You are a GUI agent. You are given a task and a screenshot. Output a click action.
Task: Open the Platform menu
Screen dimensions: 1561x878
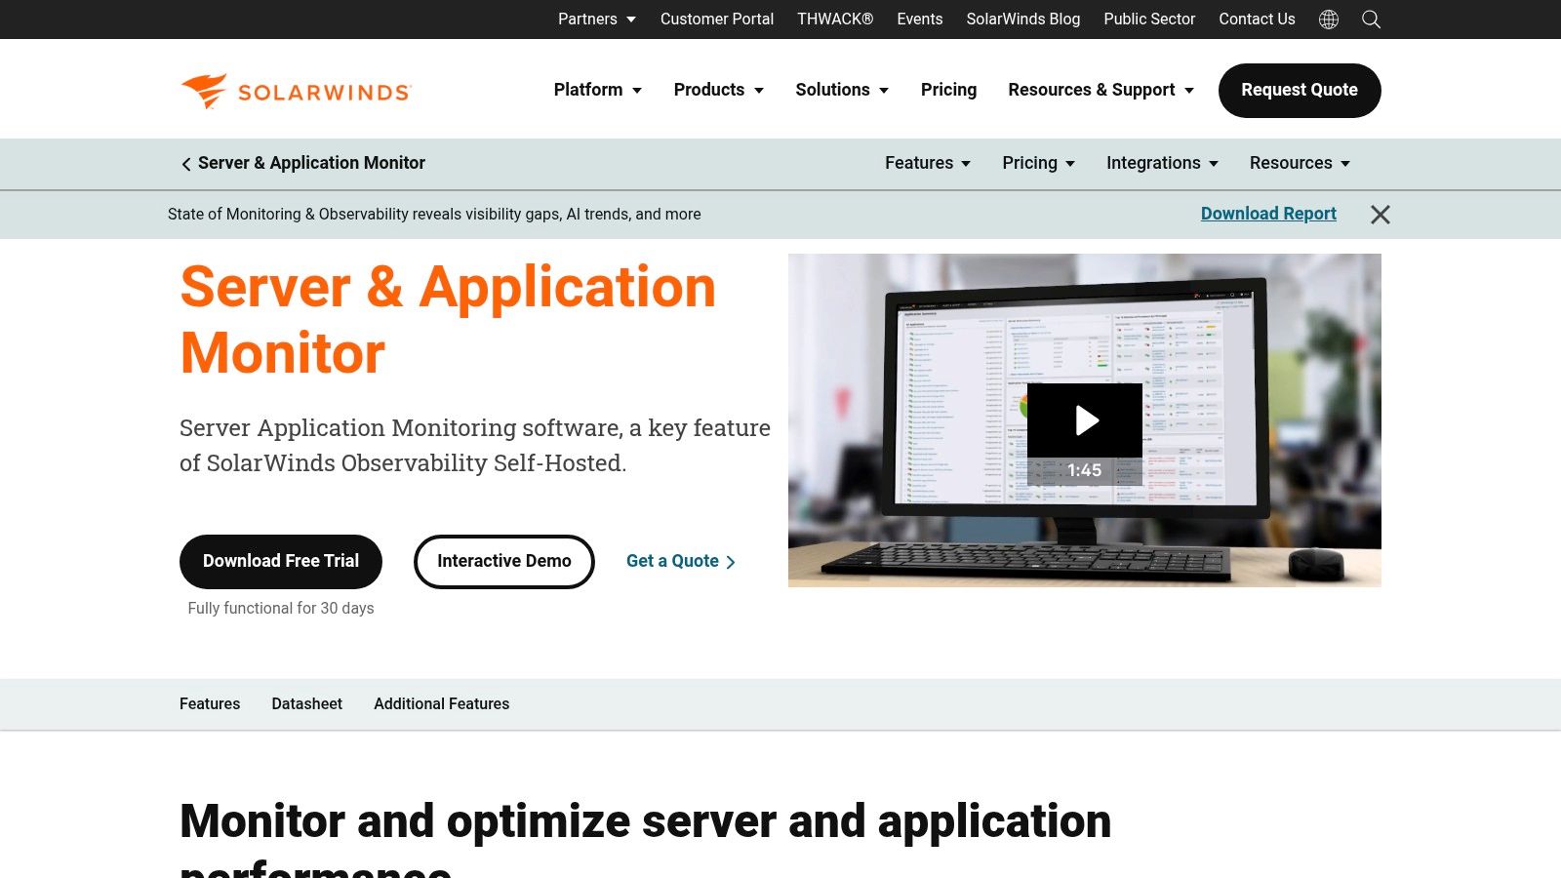598,90
